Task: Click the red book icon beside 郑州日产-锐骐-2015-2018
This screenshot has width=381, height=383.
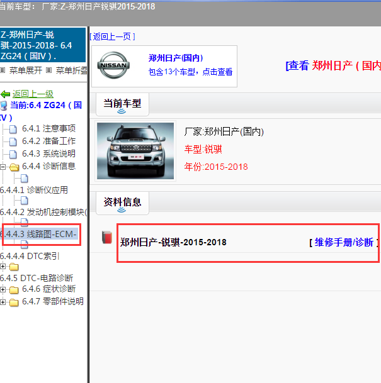Action: click(107, 237)
